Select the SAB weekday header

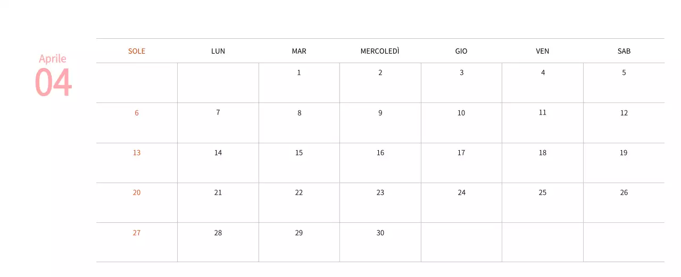point(624,51)
